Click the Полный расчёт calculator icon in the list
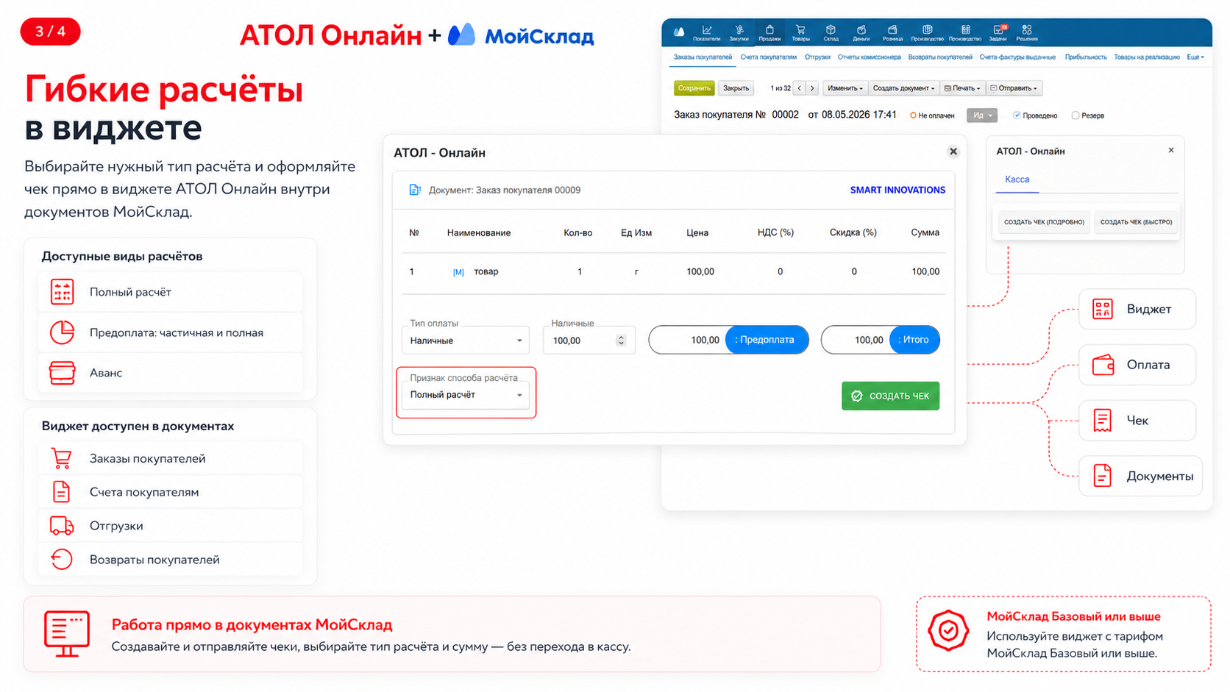 click(63, 292)
